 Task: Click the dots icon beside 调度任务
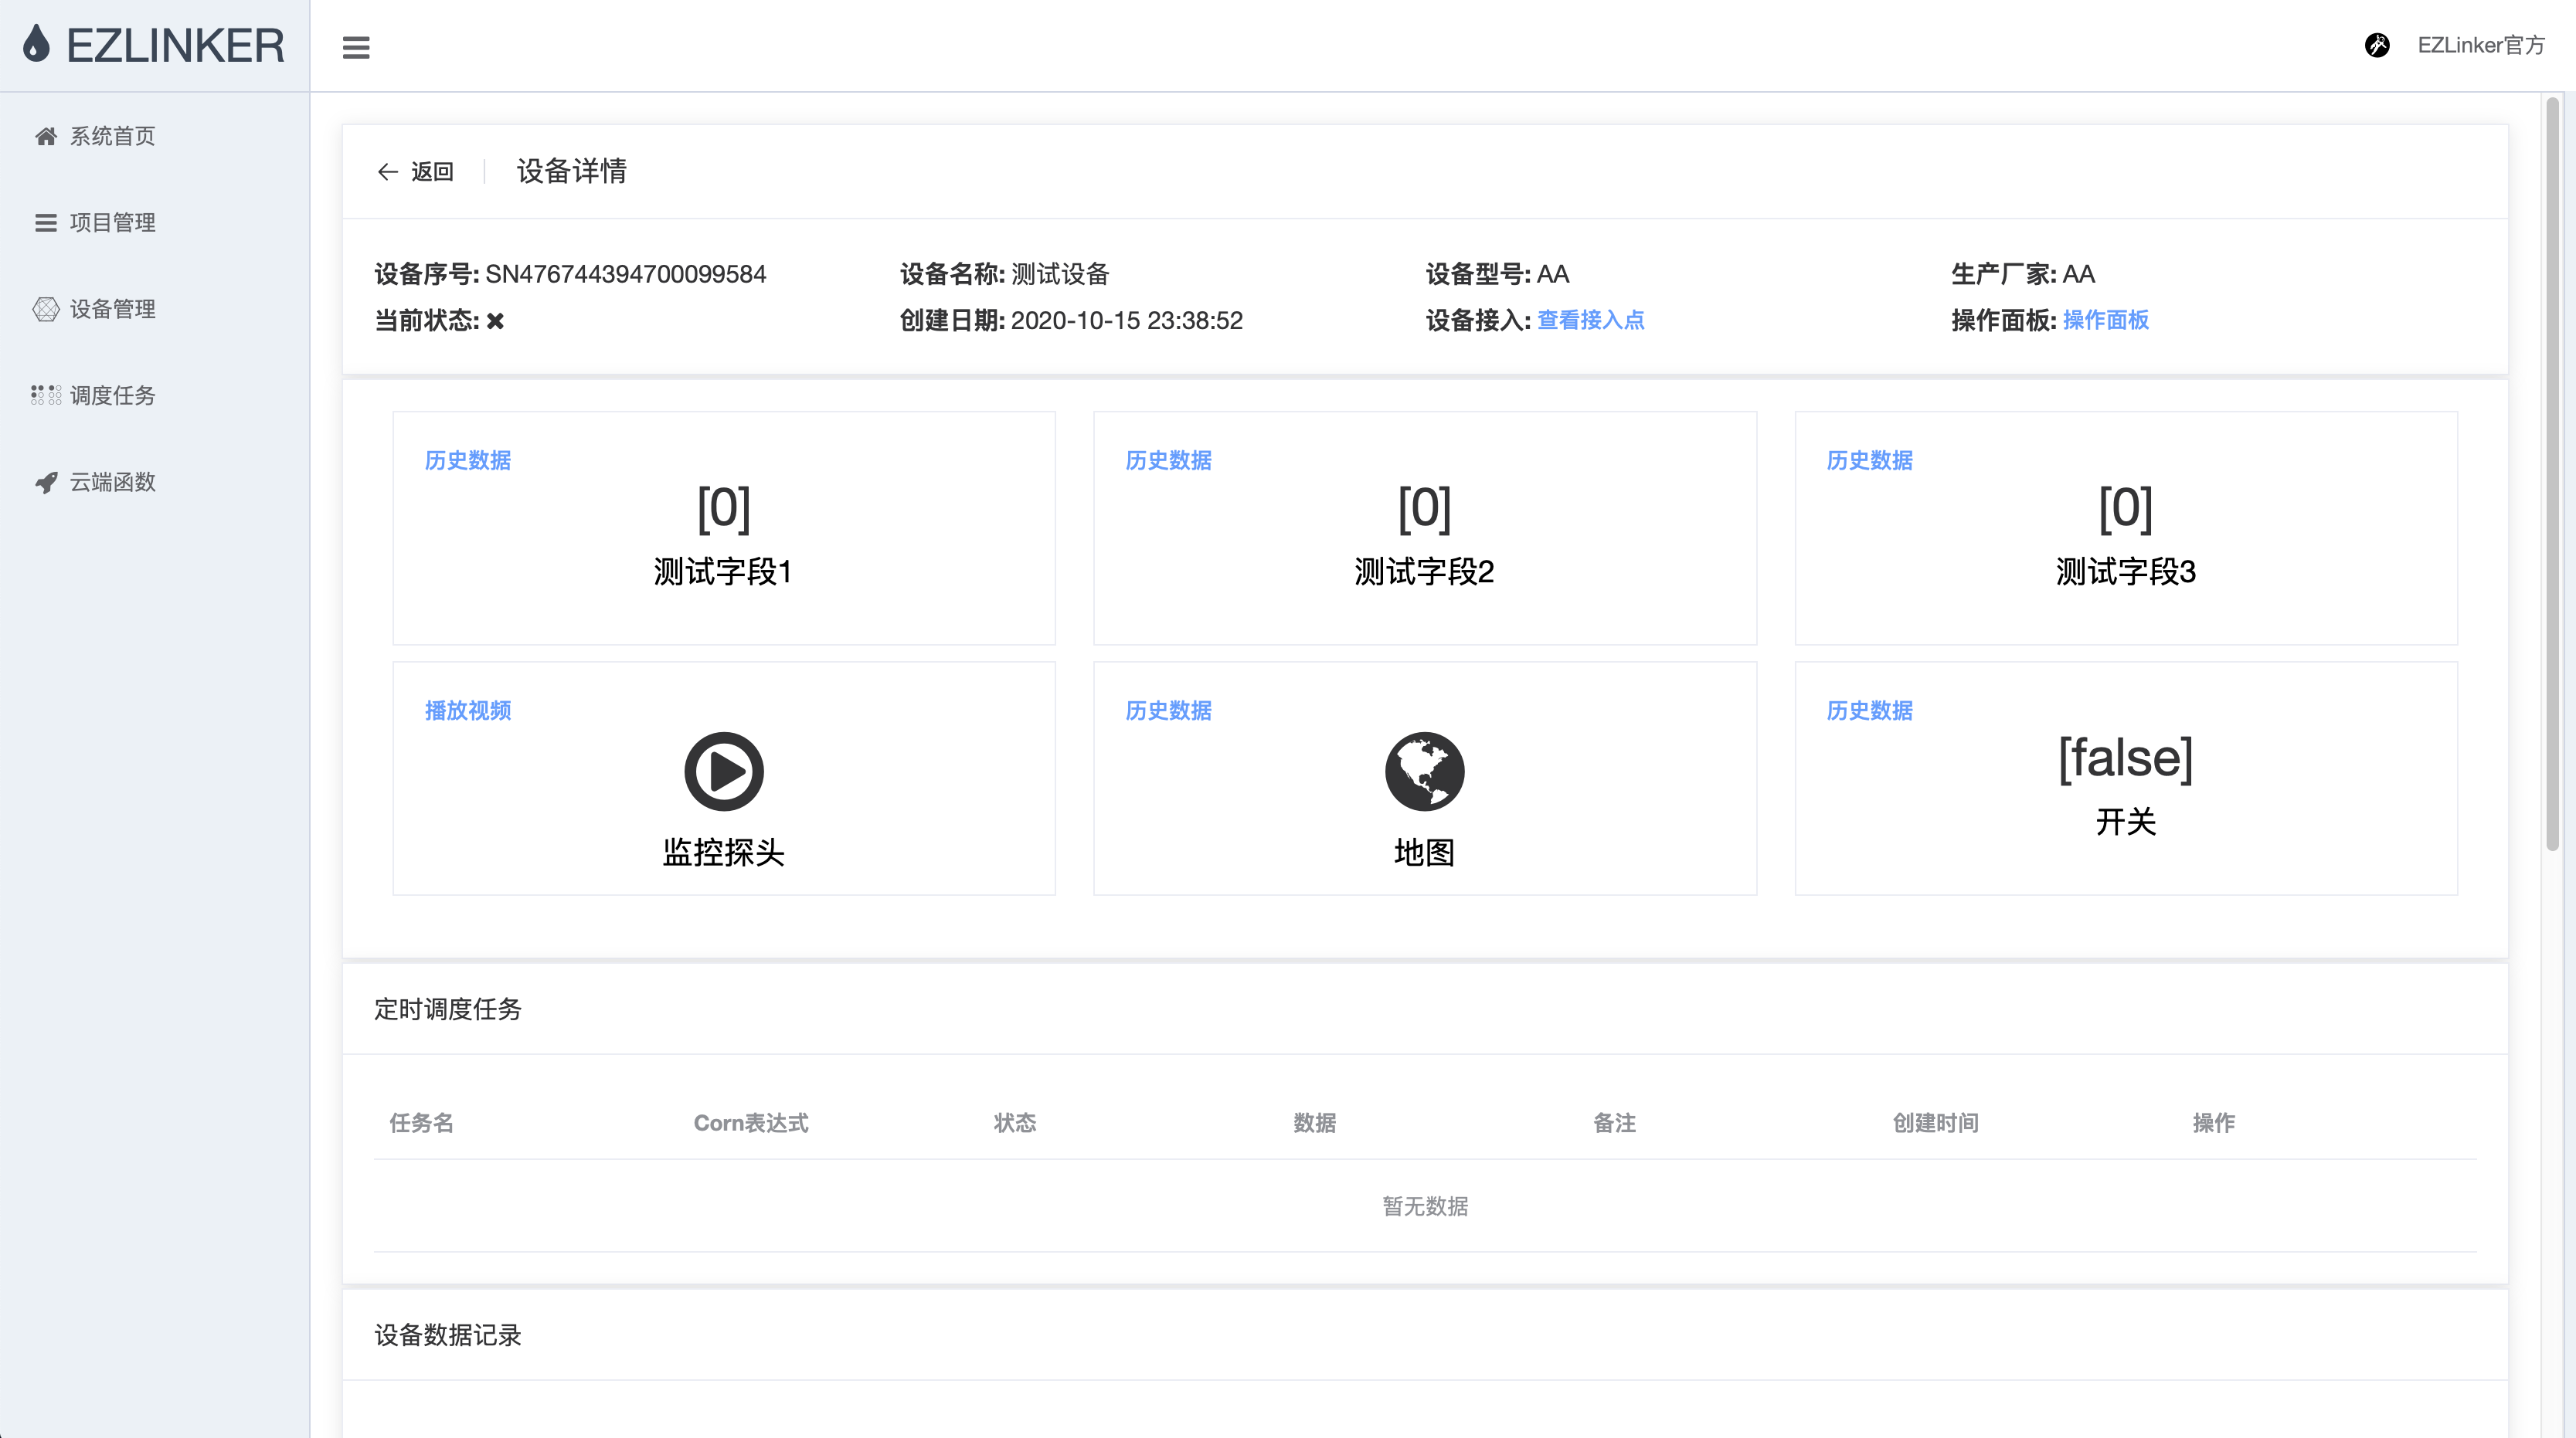(x=46, y=395)
